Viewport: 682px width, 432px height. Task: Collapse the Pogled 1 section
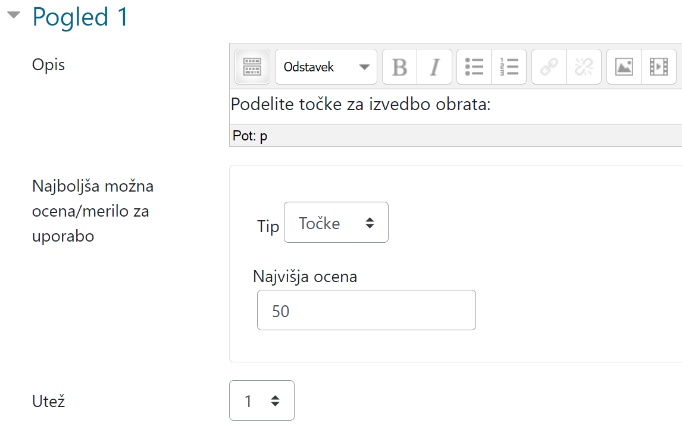click(x=15, y=16)
